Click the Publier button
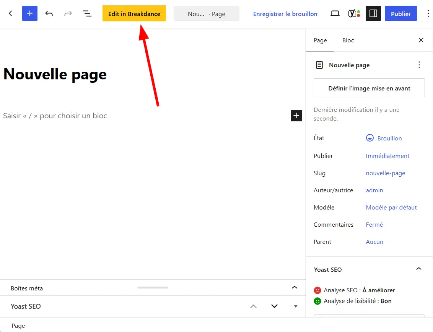The image size is (433, 332). point(401,13)
